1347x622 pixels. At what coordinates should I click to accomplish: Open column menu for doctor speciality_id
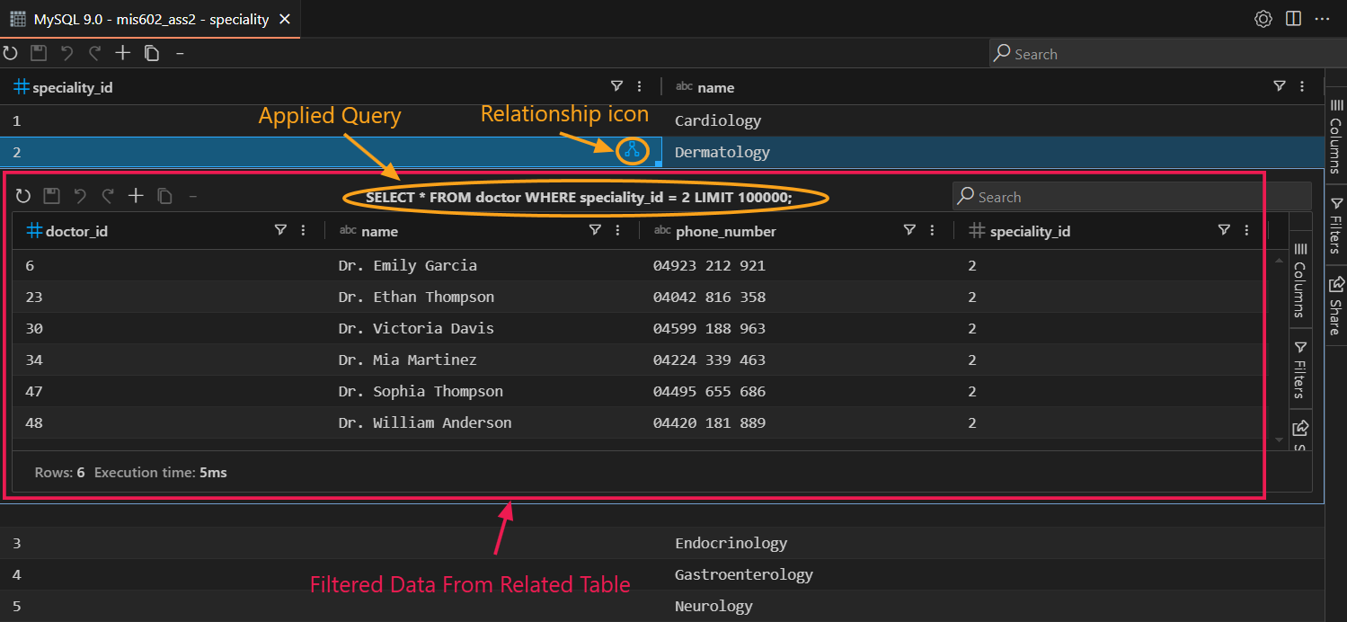click(1246, 230)
